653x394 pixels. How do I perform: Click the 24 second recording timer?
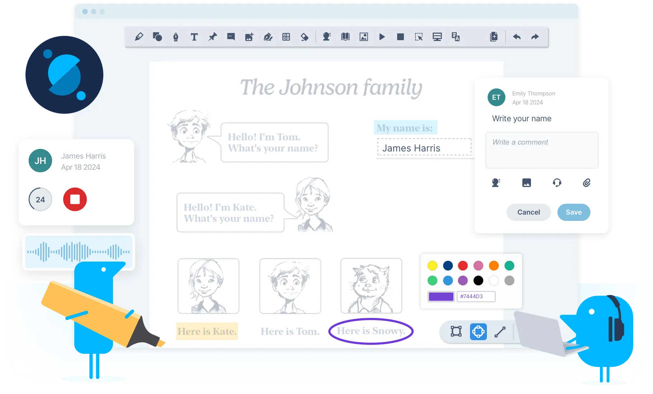tap(41, 199)
